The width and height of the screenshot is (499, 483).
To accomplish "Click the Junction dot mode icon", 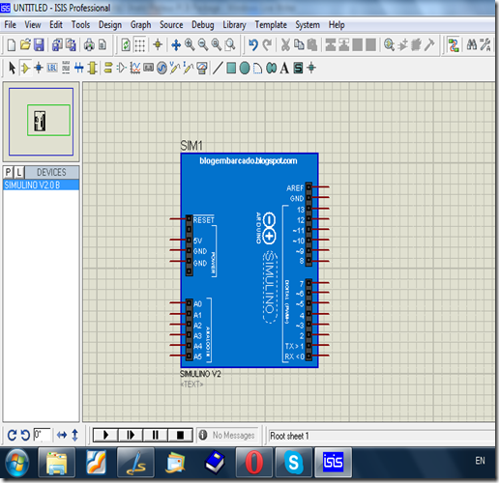I will pyautogui.click(x=39, y=69).
